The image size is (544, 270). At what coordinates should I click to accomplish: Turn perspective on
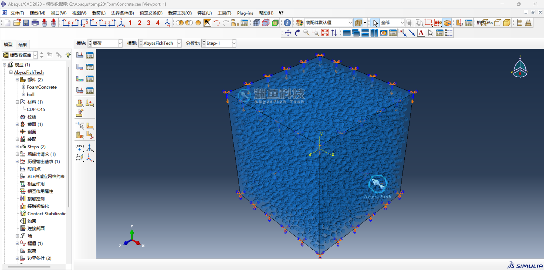point(528,23)
